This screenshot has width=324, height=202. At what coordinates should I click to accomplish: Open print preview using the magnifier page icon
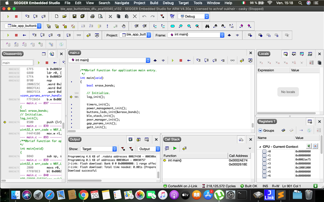click(100, 16)
